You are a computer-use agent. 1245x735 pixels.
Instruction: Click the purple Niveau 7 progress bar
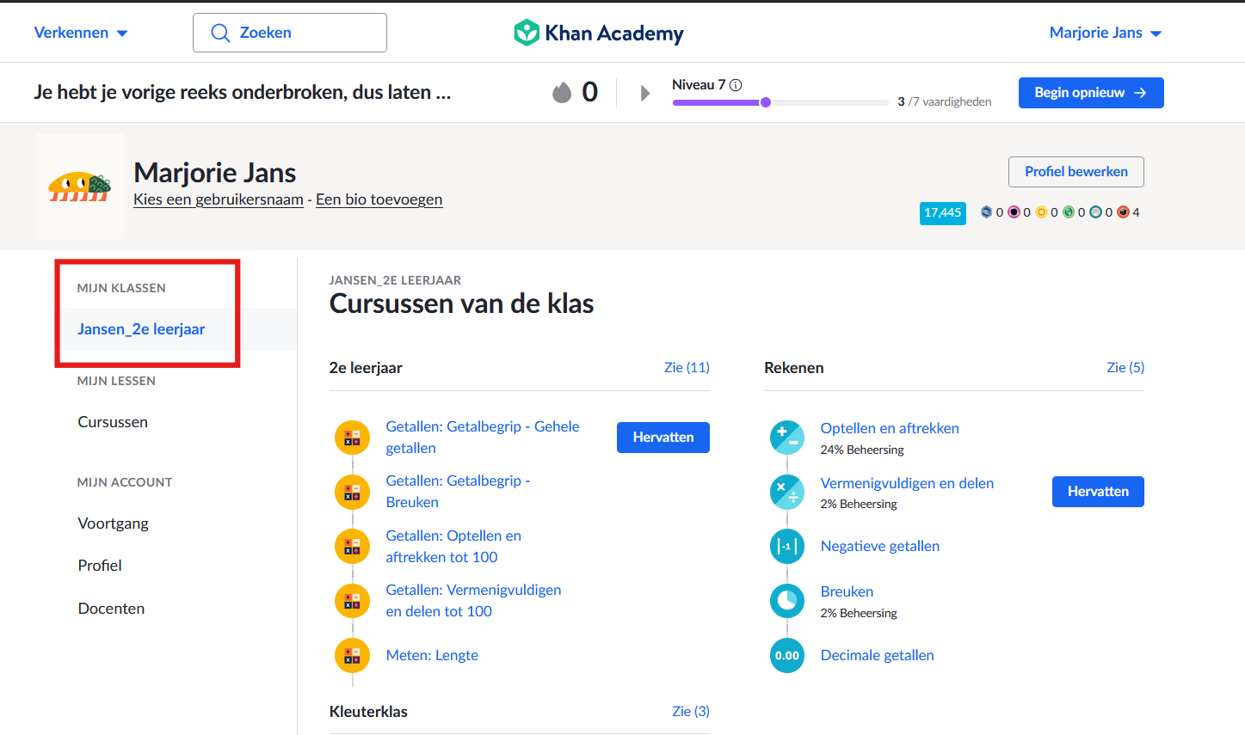pyautogui.click(x=781, y=102)
